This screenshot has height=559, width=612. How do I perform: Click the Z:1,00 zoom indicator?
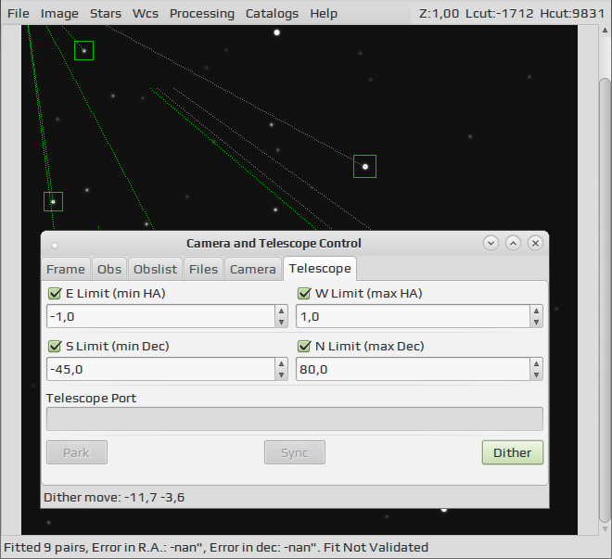[439, 13]
